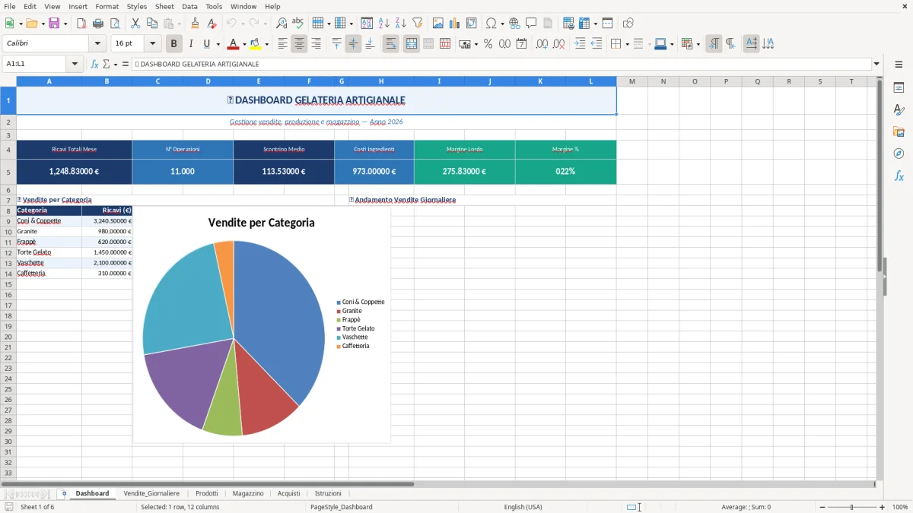Open the Format menu
Screen dimensions: 913x513
(x=107, y=6)
